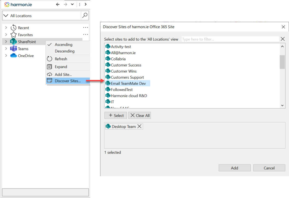The image size is (289, 198).
Task: Expand the Favorites tree node
Action: tap(6, 35)
